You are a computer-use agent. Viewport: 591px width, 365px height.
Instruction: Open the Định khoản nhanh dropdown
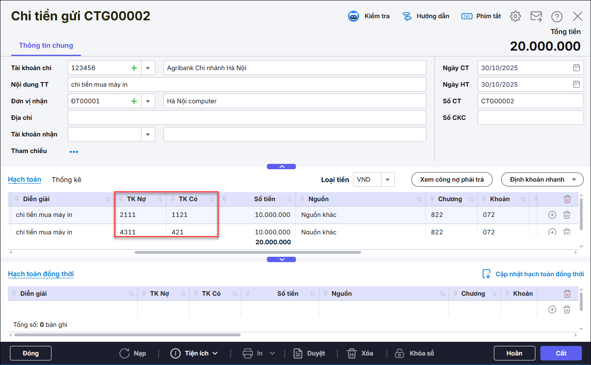pyautogui.click(x=574, y=180)
